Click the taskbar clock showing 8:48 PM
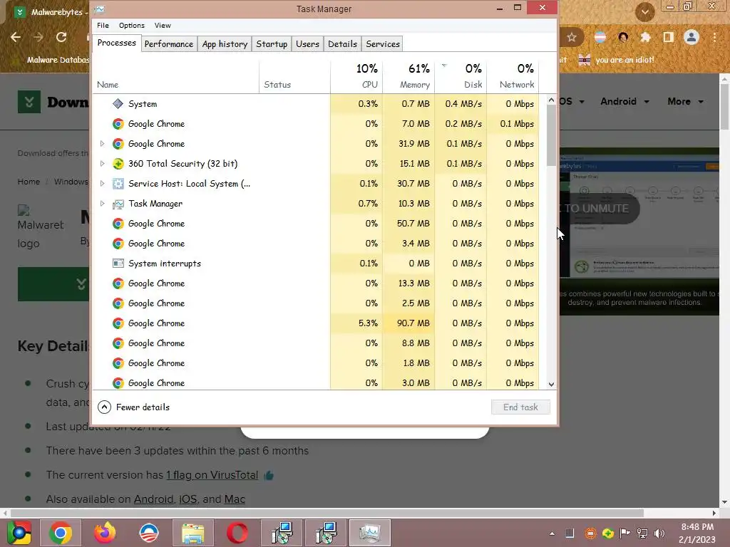This screenshot has height=547, width=730. coord(697,533)
